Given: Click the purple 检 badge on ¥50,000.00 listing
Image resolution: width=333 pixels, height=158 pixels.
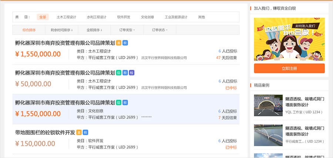Looking at the screenshot, I should pos(132,73).
